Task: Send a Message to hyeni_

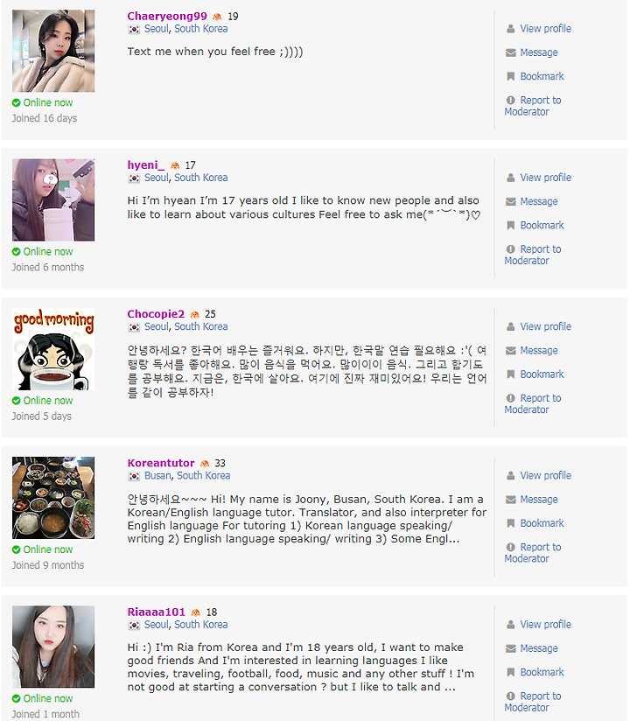Action: [x=538, y=201]
